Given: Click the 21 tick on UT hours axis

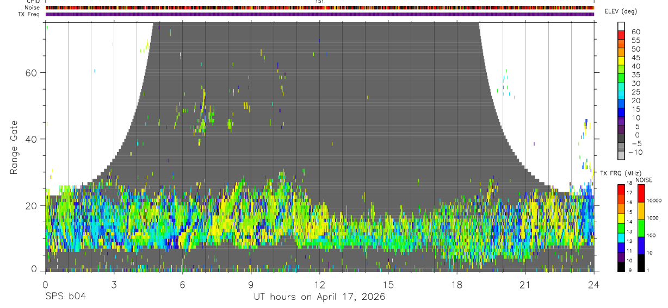Looking at the screenshot, I should coord(525,284).
